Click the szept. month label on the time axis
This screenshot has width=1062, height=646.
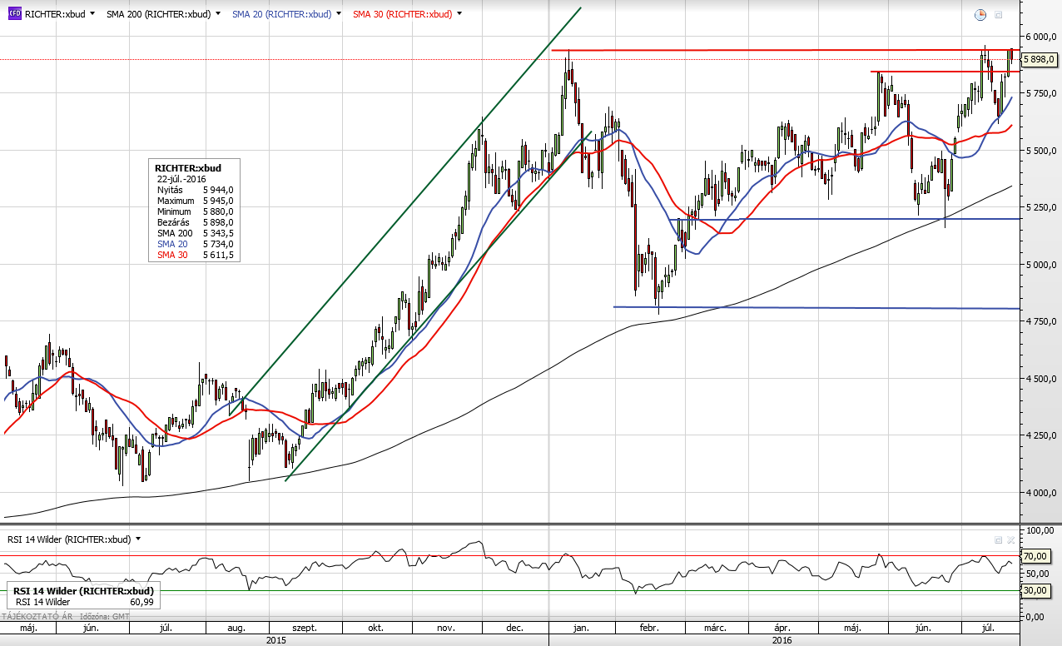(304, 629)
